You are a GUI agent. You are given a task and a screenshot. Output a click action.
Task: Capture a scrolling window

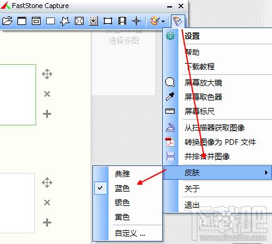tap(94, 21)
